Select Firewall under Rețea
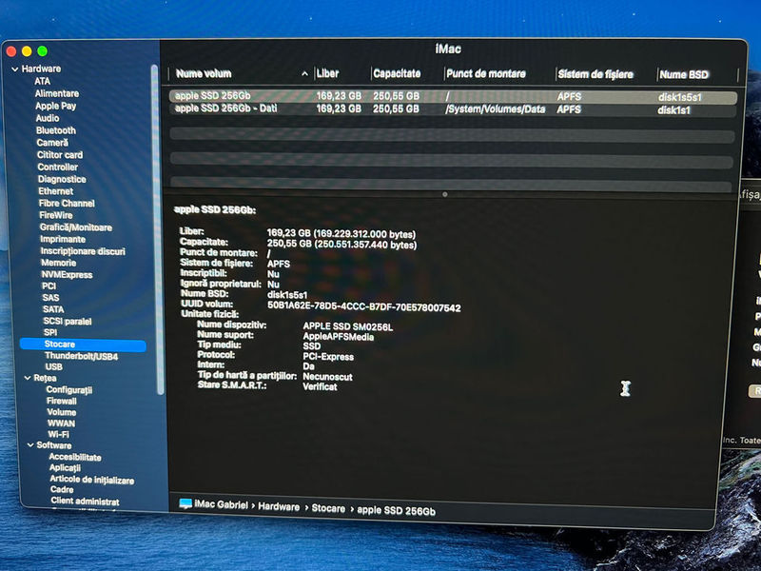The width and height of the screenshot is (761, 571). 61,401
